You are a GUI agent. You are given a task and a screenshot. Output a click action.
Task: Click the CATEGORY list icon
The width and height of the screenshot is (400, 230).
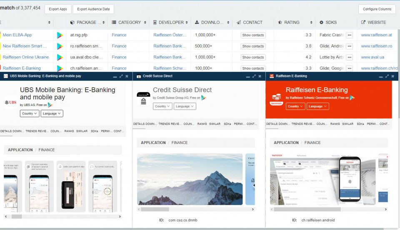coord(114,22)
